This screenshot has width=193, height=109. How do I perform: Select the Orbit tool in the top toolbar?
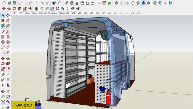tap(36, 9)
